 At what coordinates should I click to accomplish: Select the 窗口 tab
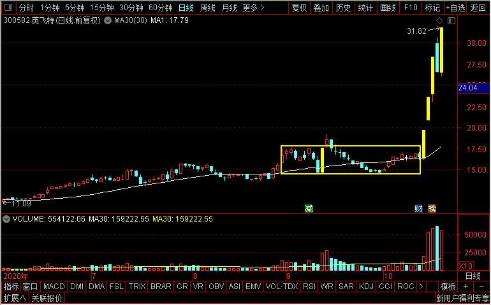click(x=31, y=287)
